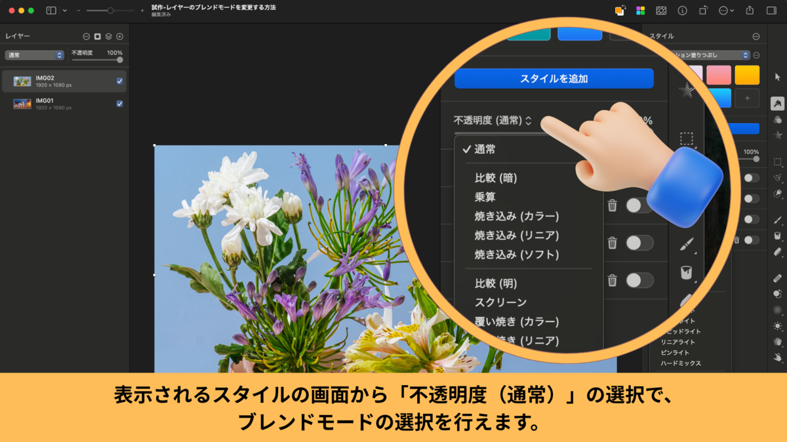This screenshot has height=442, width=787.
Task: Toggle the left sidebar view icon
Action: tap(51, 10)
